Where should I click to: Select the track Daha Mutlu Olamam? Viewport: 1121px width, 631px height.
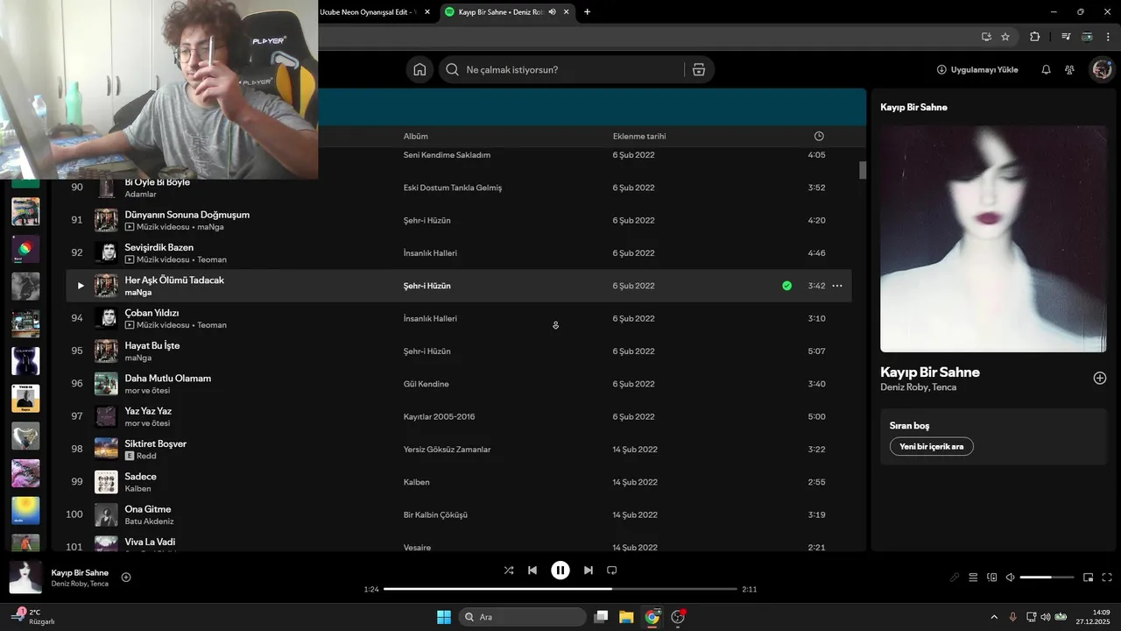167,379
